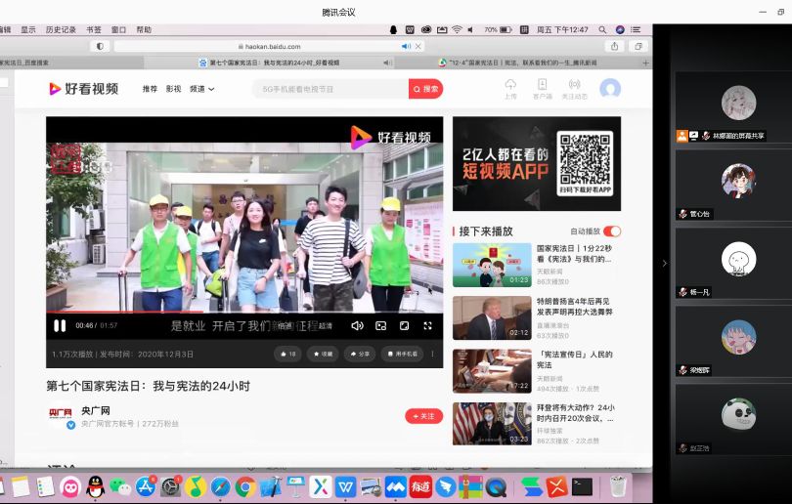Mute the video using the volume icon
The image size is (792, 504).
pyautogui.click(x=357, y=325)
